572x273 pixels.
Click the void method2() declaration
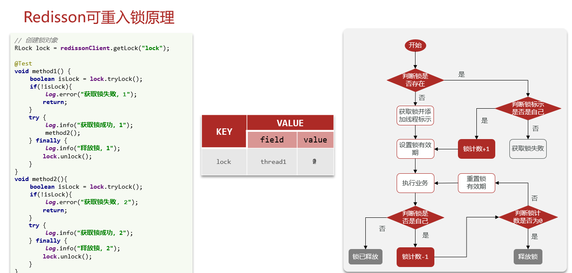click(41, 179)
